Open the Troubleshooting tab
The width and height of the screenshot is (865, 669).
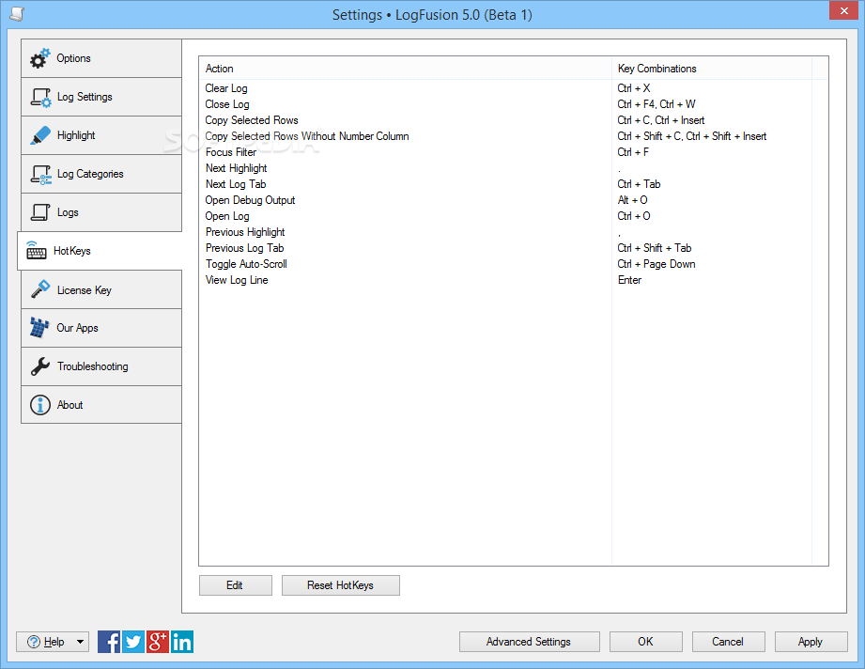tap(101, 366)
